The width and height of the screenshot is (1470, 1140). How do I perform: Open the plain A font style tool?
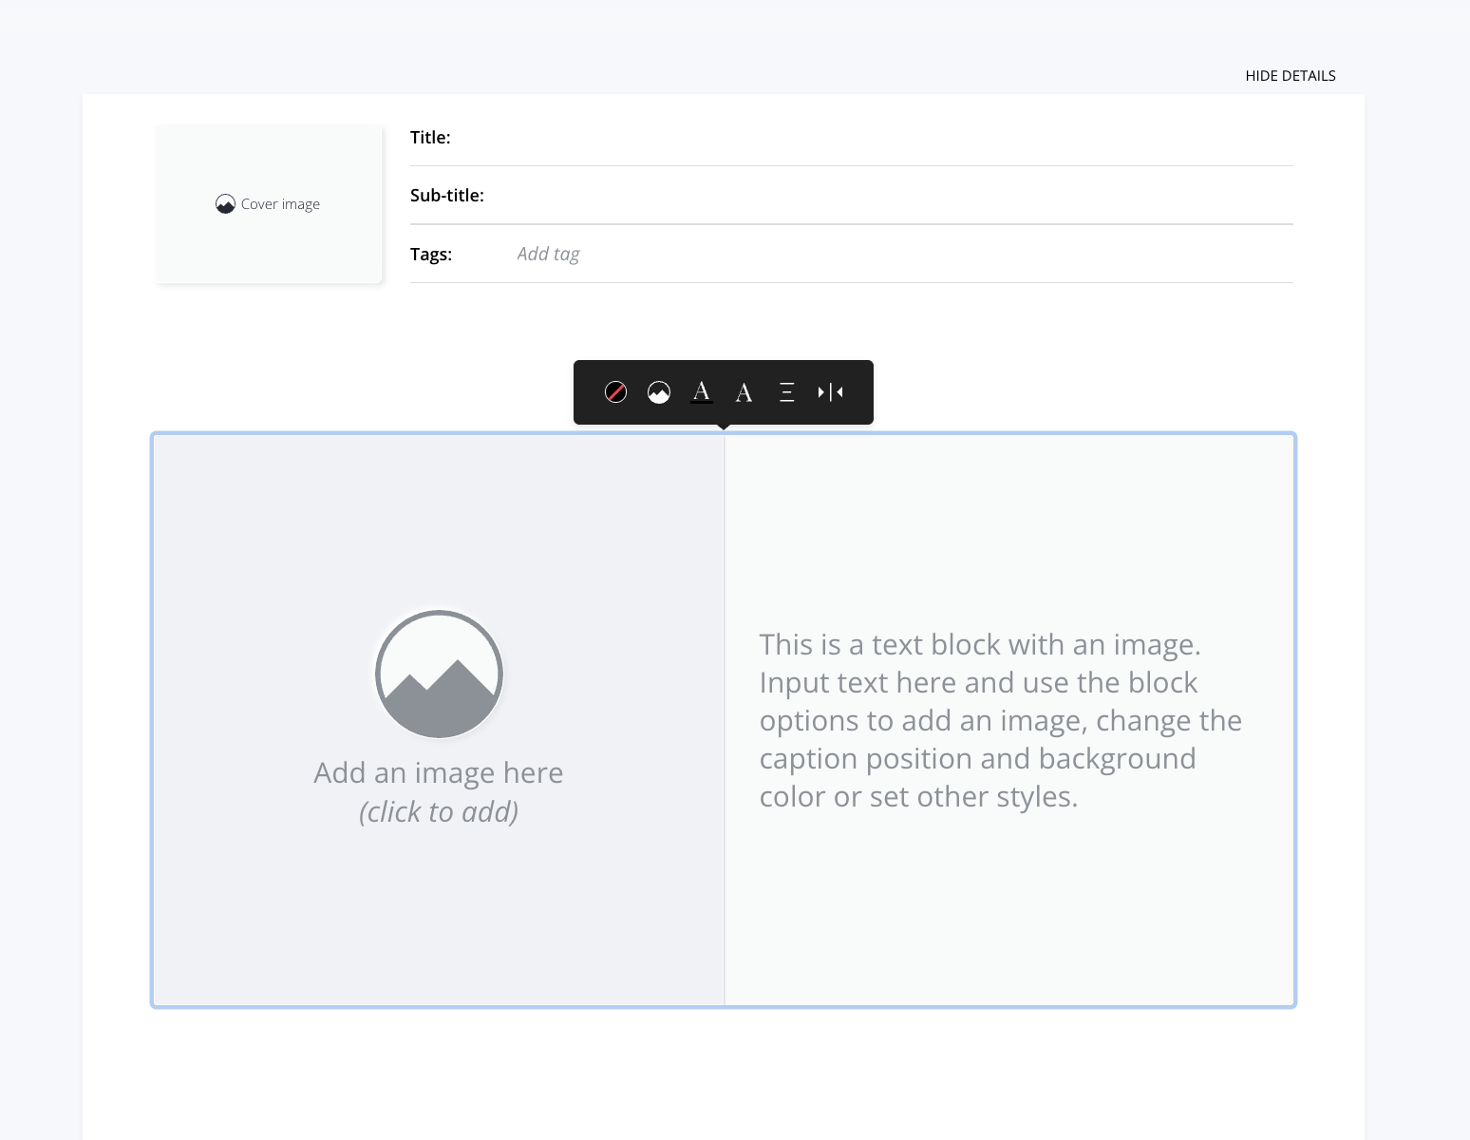click(x=744, y=392)
